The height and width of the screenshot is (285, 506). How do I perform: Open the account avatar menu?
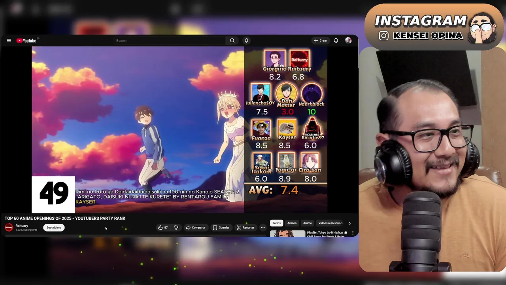[348, 41]
